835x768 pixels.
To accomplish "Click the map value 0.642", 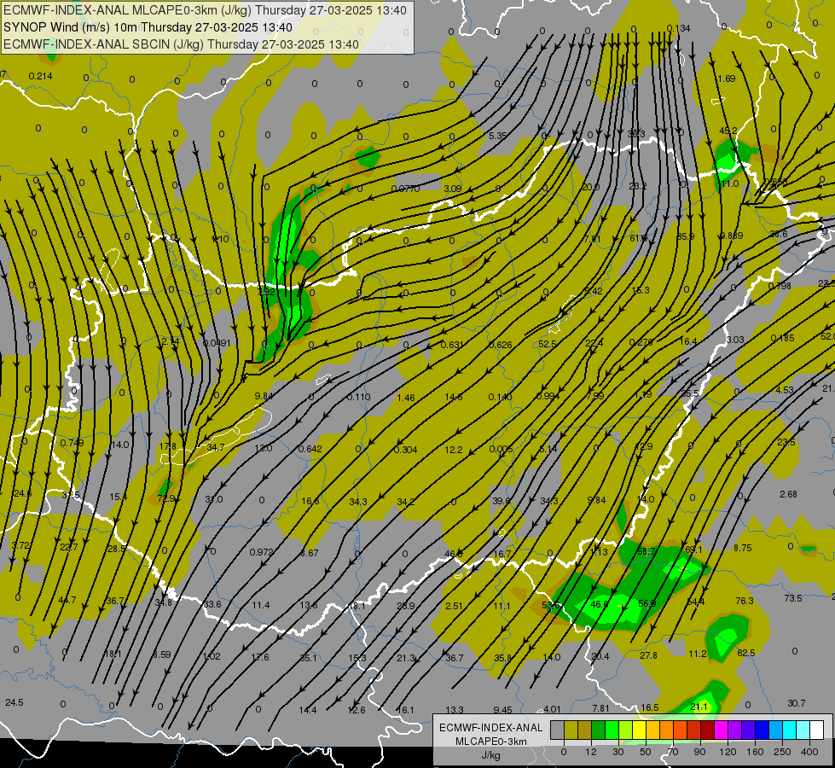I will [x=310, y=450].
